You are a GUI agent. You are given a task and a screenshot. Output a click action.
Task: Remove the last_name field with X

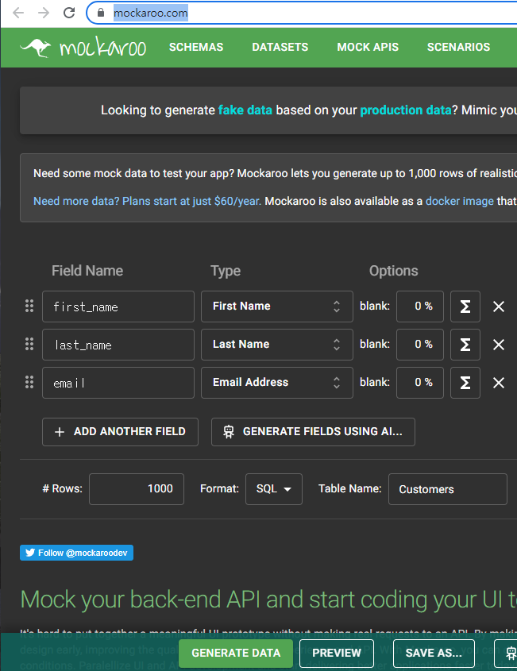[x=499, y=345]
